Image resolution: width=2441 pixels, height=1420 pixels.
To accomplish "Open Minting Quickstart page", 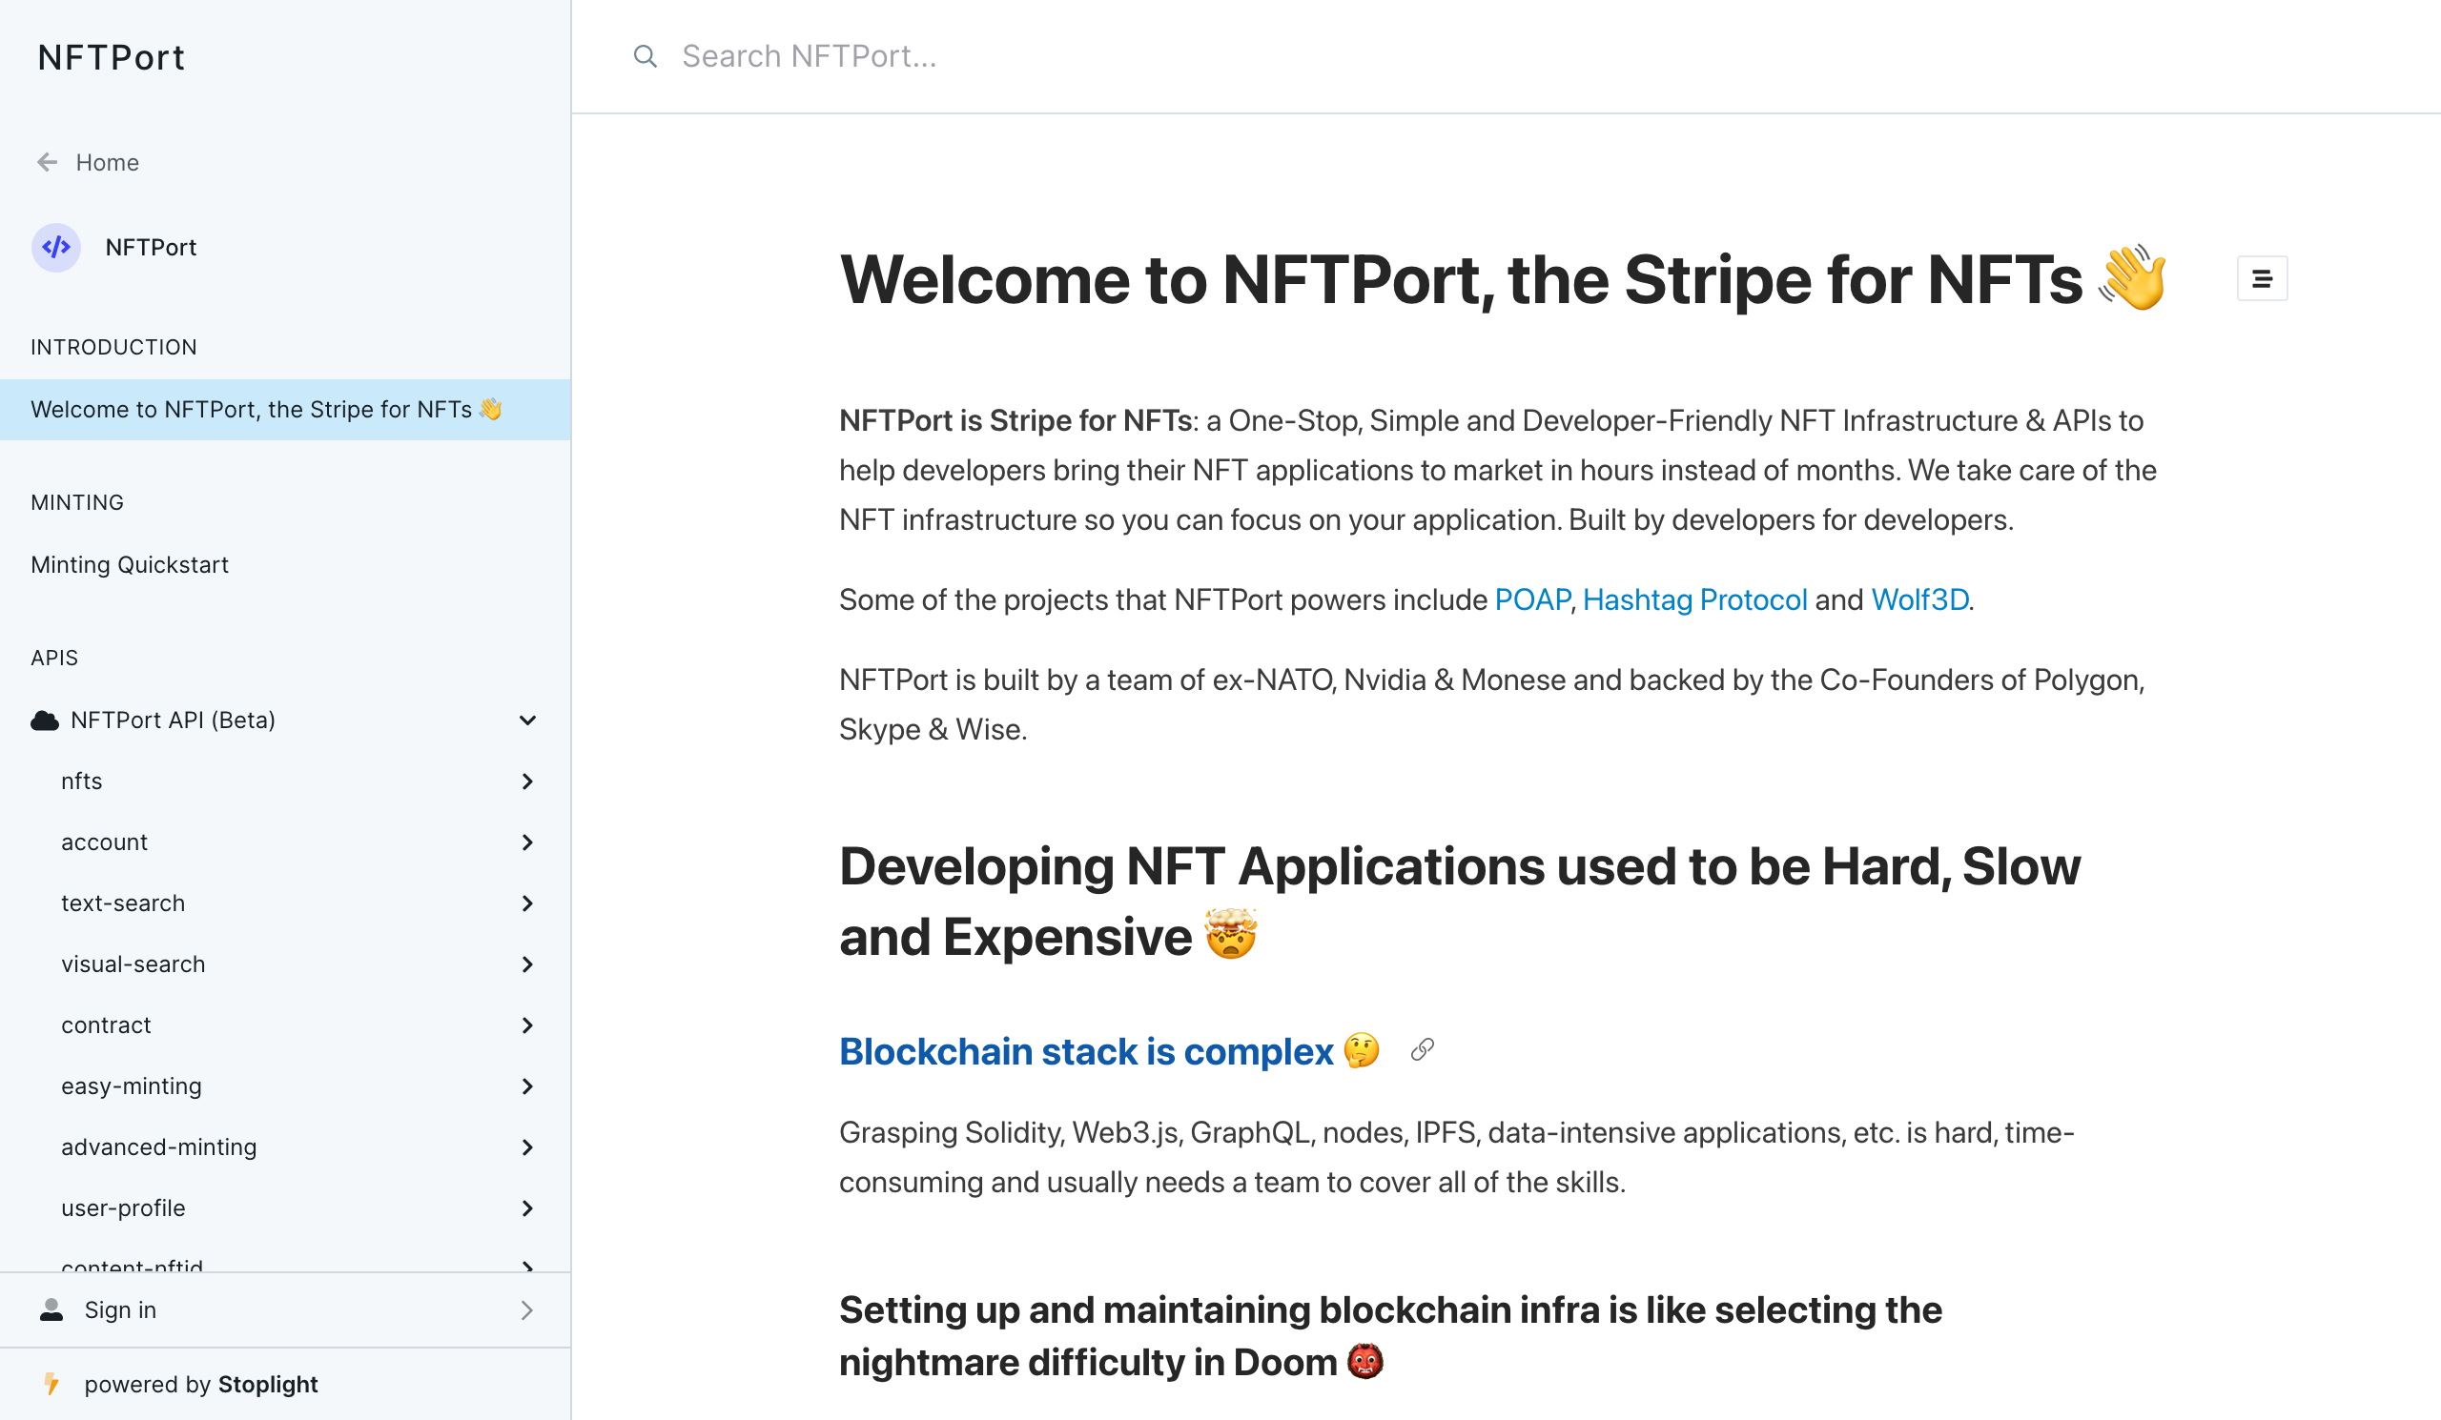I will tap(285, 564).
